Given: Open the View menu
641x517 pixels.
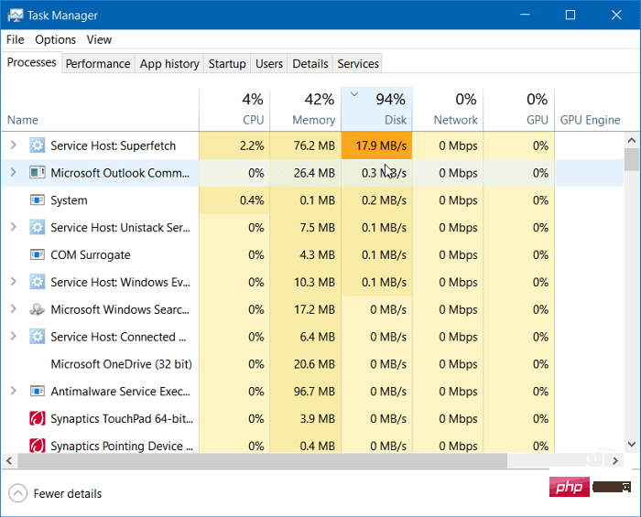Looking at the screenshot, I should [x=99, y=39].
